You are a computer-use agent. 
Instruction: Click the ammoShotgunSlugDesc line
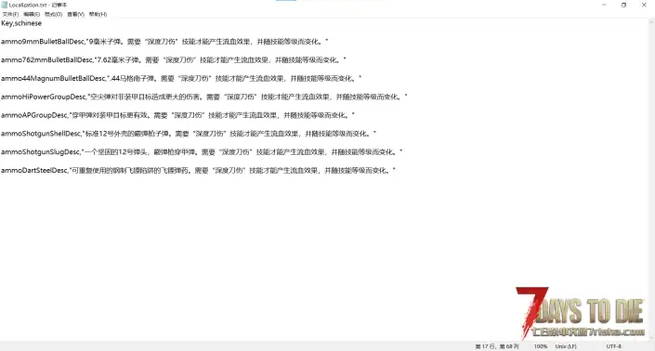(x=202, y=152)
